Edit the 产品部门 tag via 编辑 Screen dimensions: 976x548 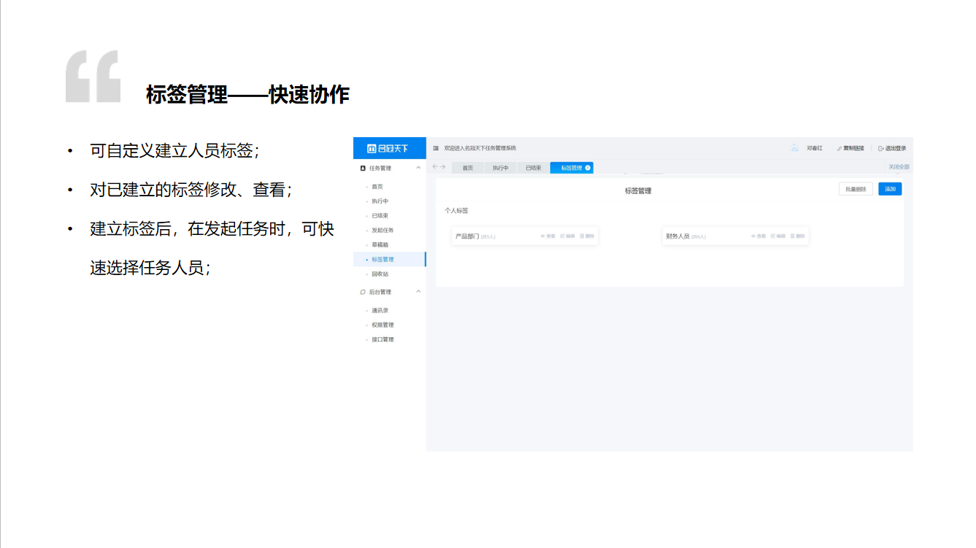click(x=567, y=236)
